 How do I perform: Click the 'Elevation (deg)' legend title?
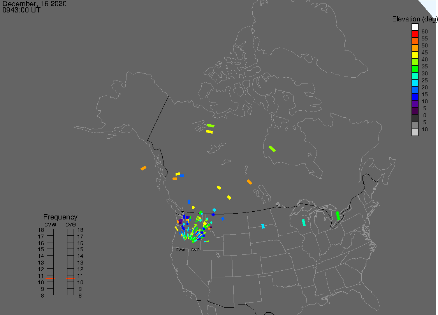coord(415,19)
